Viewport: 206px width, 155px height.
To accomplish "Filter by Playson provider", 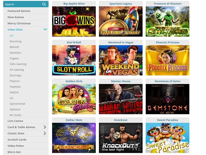I will (x=15, y=81).
